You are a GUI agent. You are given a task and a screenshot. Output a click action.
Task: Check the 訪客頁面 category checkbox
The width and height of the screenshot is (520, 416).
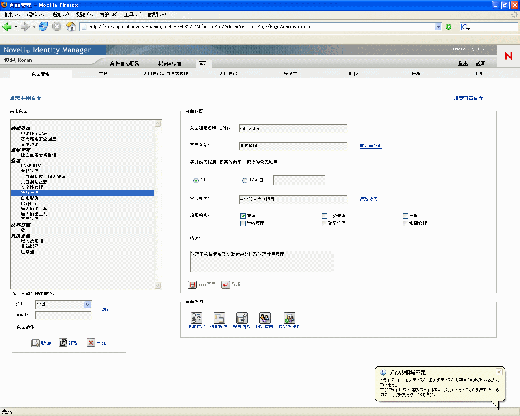click(243, 223)
